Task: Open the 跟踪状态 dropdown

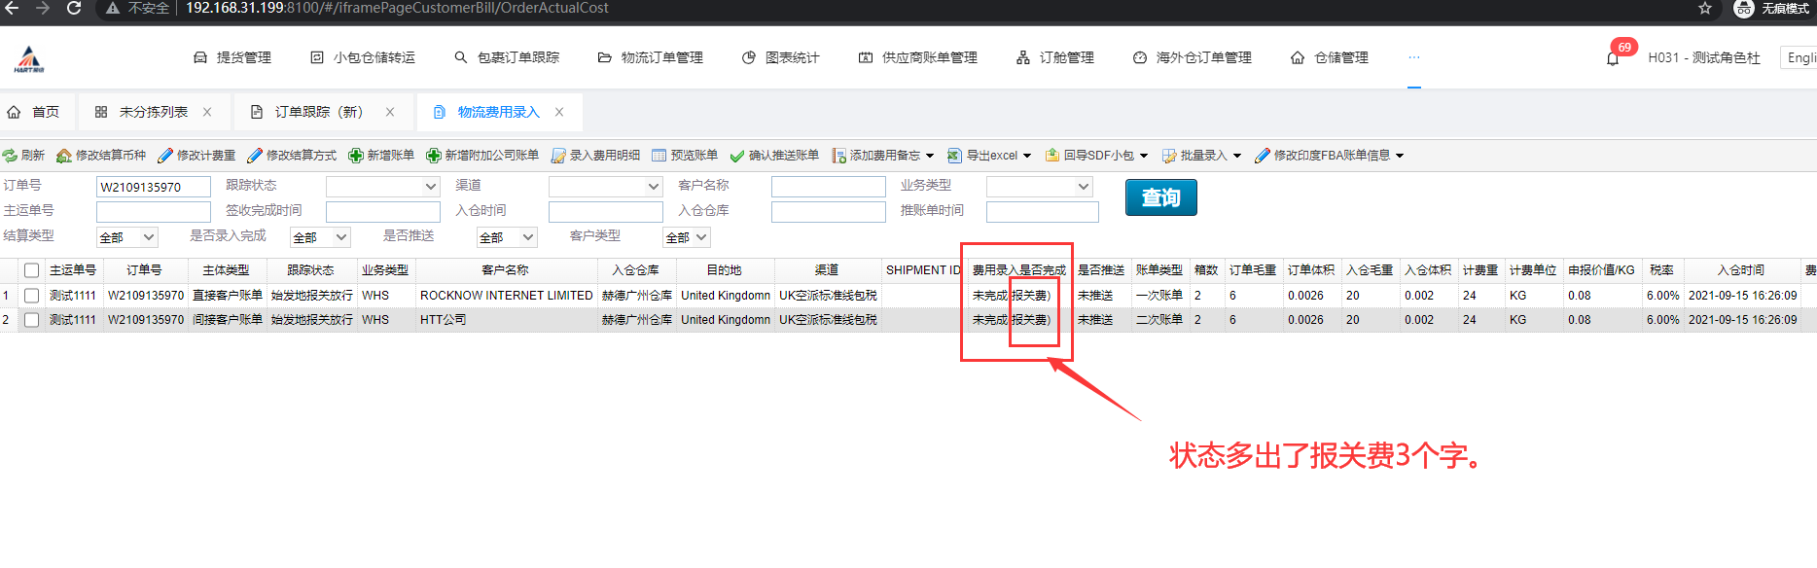Action: tap(382, 186)
